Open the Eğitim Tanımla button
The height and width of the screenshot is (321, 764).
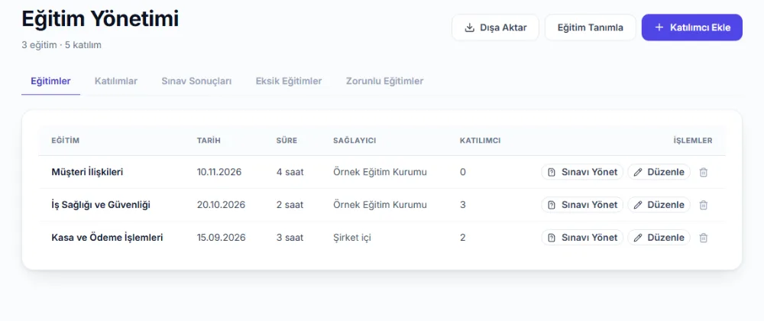590,28
